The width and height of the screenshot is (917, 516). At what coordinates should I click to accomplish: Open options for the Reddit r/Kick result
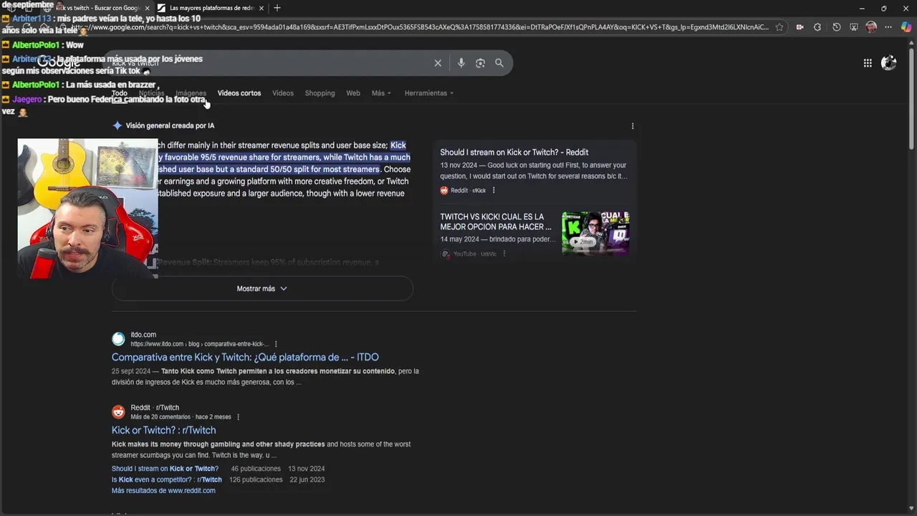pyautogui.click(x=494, y=191)
